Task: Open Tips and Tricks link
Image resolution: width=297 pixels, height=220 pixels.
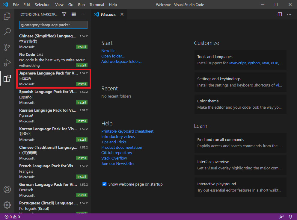Action: click(114, 142)
